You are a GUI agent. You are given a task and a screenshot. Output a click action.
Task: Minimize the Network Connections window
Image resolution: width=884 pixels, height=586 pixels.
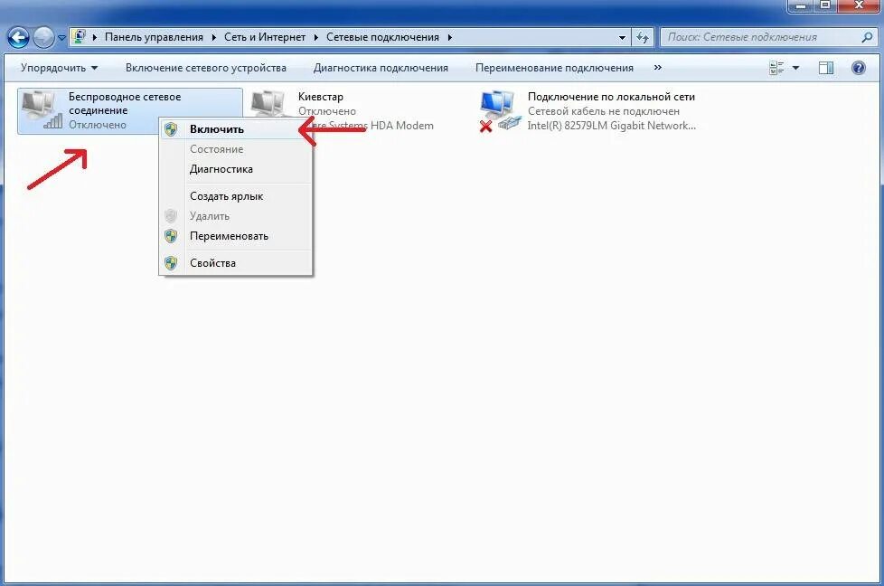801,5
